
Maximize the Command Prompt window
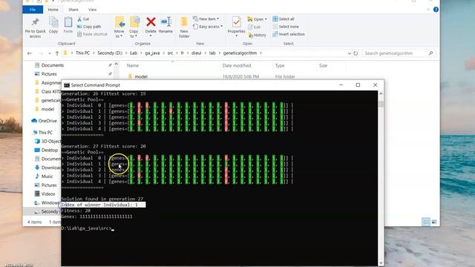(x=358, y=85)
